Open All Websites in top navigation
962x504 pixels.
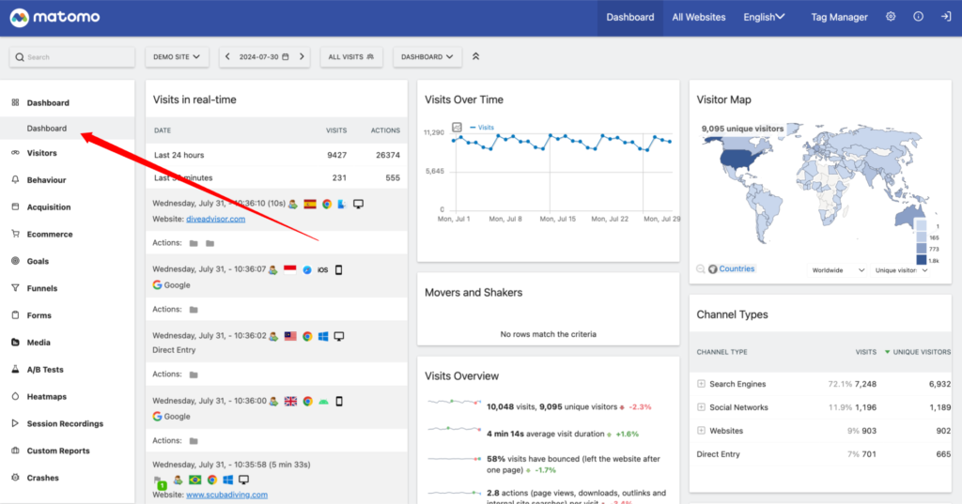698,17
